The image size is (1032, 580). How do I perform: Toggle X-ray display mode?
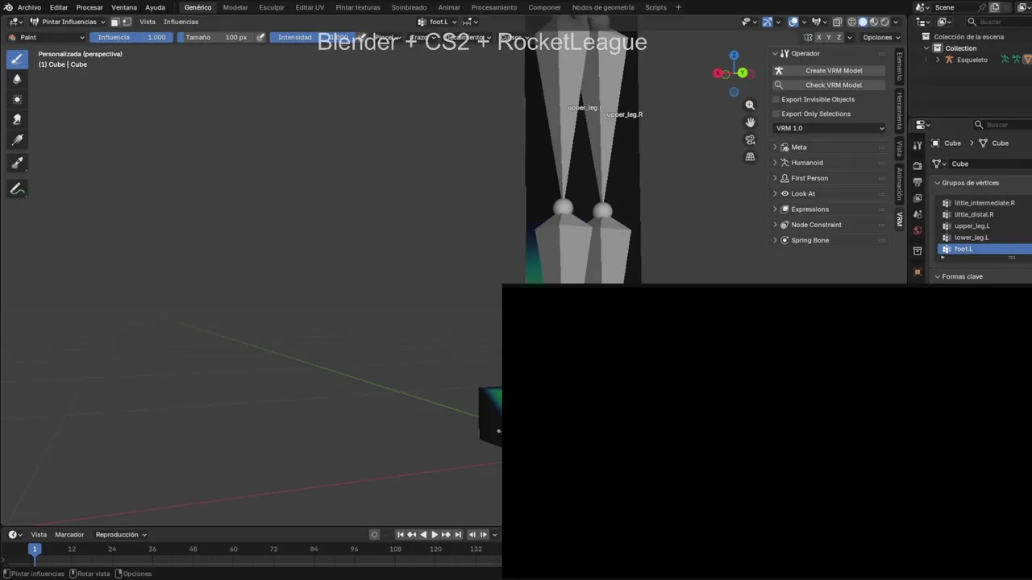click(x=838, y=22)
